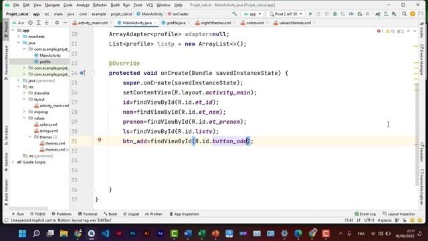428x241 pixels.
Task: Expand Gradle Scripts node
Action: (13, 162)
